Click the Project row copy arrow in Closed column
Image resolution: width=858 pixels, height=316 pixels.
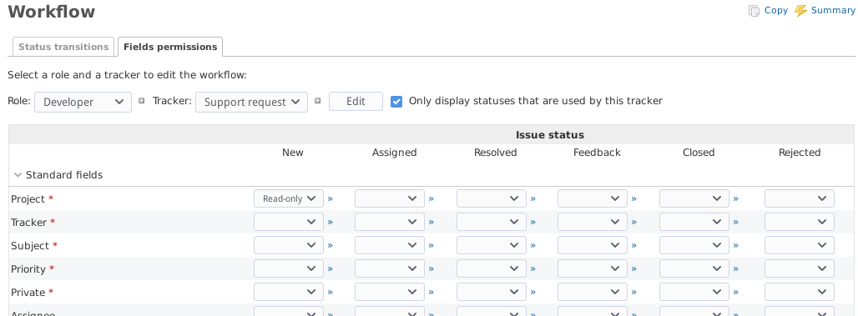coord(735,199)
